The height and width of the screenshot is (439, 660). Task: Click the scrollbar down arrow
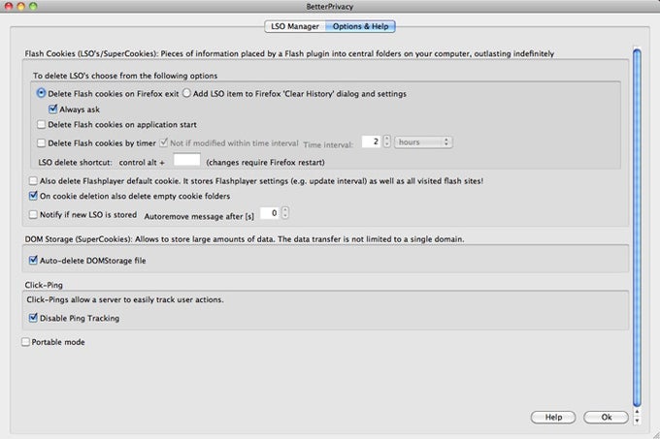tap(637, 420)
